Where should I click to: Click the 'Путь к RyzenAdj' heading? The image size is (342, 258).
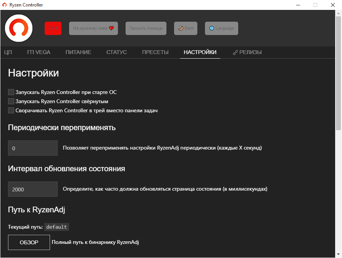(x=36, y=210)
